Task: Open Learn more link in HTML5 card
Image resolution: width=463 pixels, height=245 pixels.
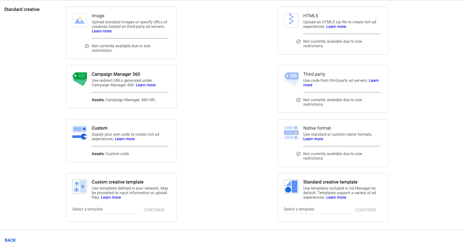Action: click(x=336, y=27)
